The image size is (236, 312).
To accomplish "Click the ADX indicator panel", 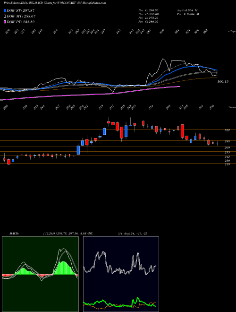I will (x=121, y=274).
